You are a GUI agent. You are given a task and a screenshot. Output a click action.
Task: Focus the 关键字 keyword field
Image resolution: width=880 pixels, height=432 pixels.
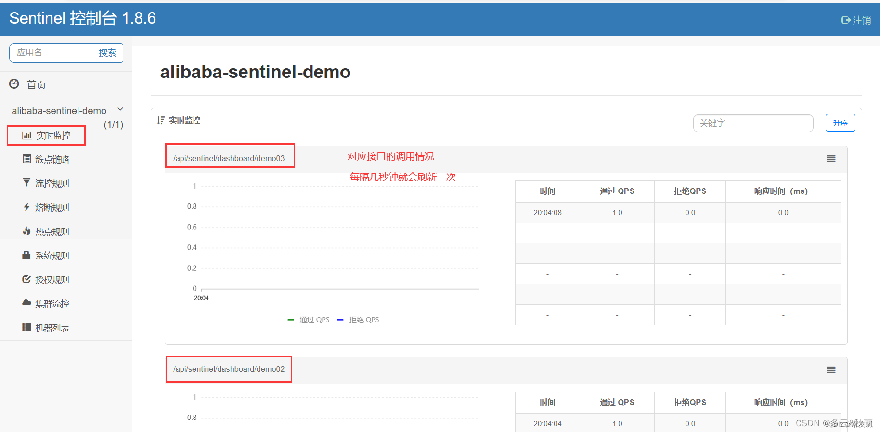pyautogui.click(x=753, y=123)
